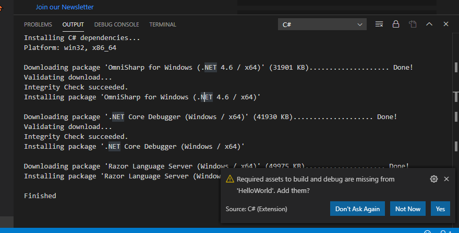Clear the output with list-x icon
459x233 pixels.
pyautogui.click(x=379, y=24)
